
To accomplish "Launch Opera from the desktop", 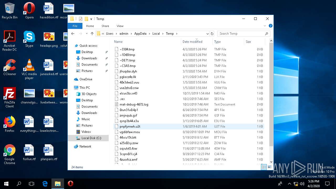I will tap(29, 11).
